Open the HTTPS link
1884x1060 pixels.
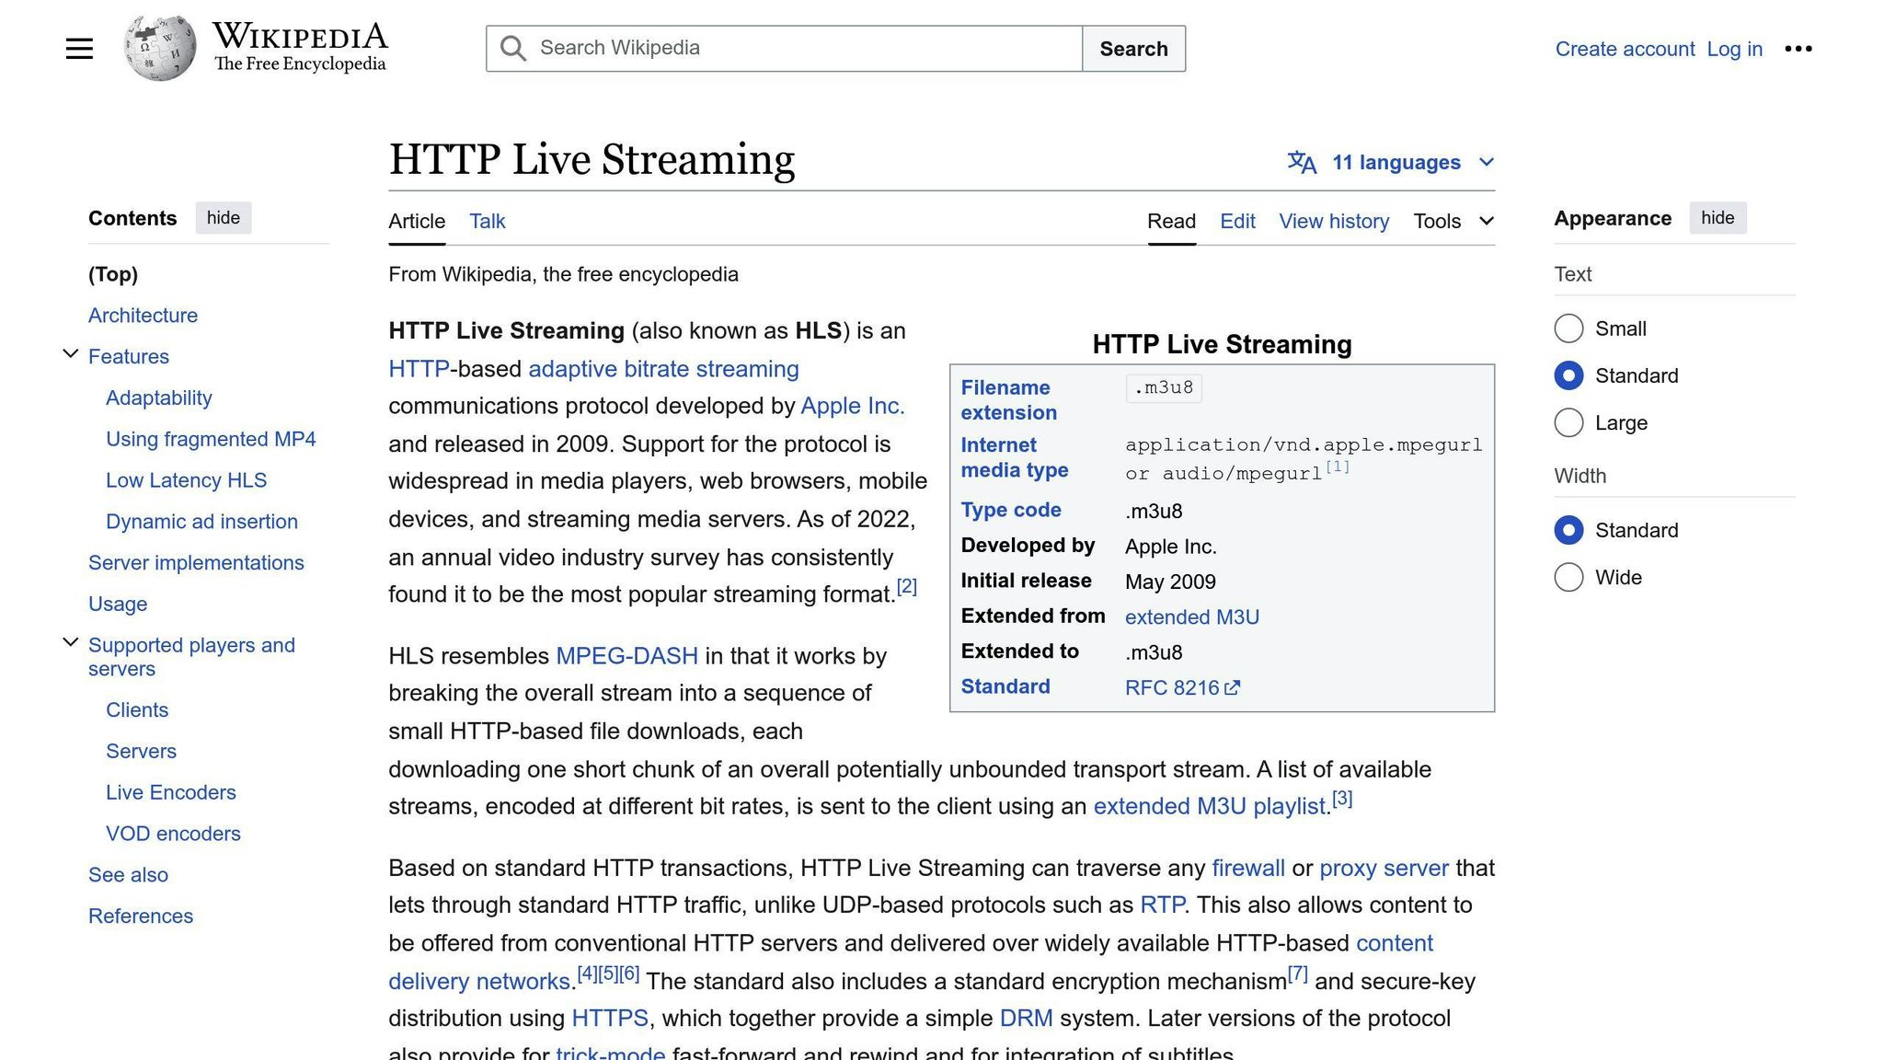[610, 1019]
